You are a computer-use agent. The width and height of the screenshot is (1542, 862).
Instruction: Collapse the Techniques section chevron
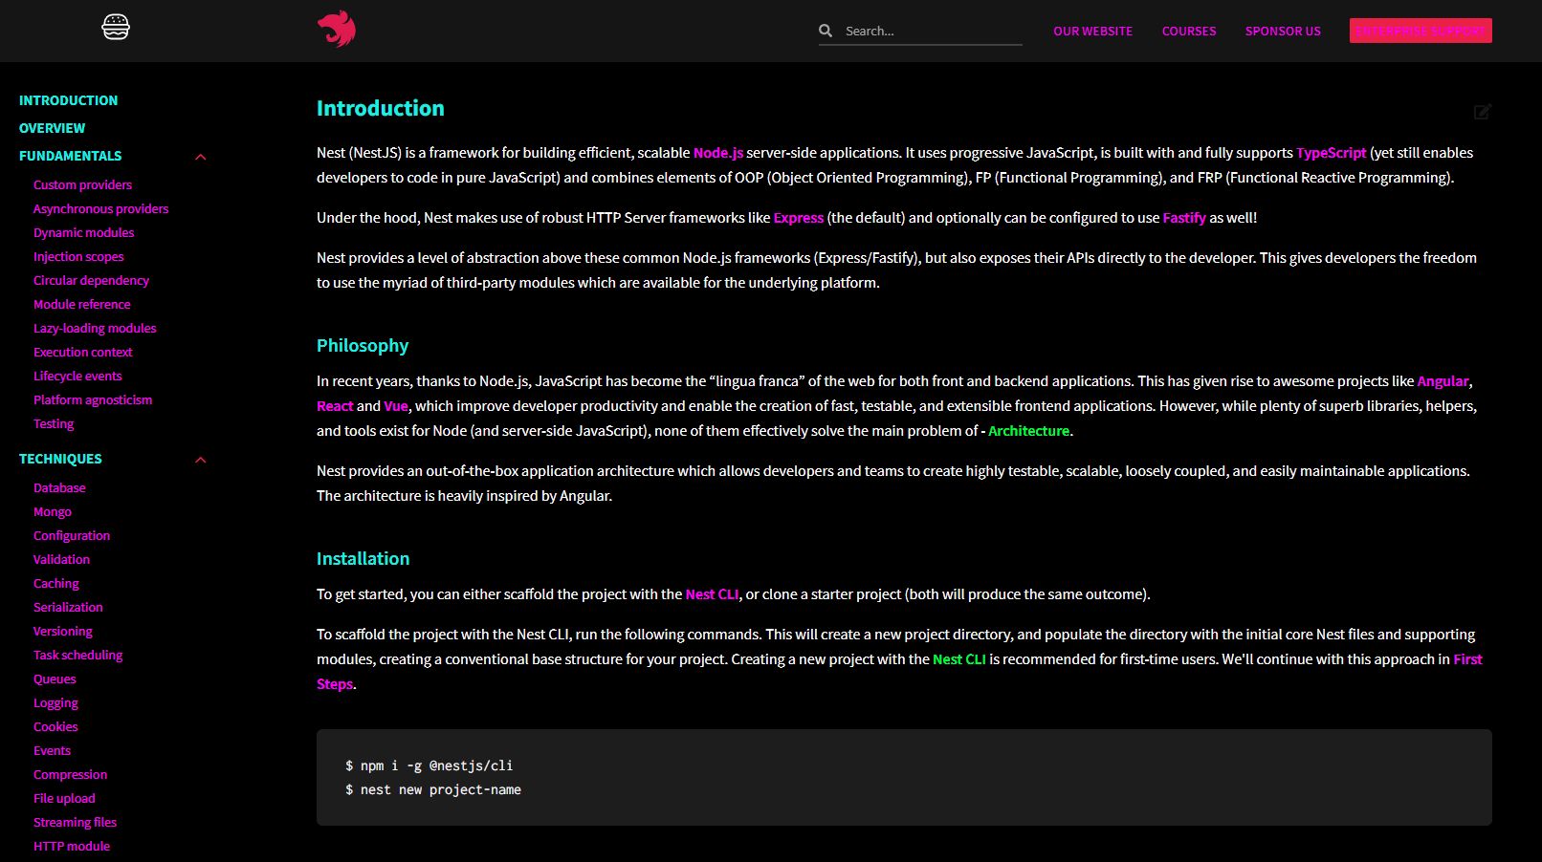tap(201, 460)
